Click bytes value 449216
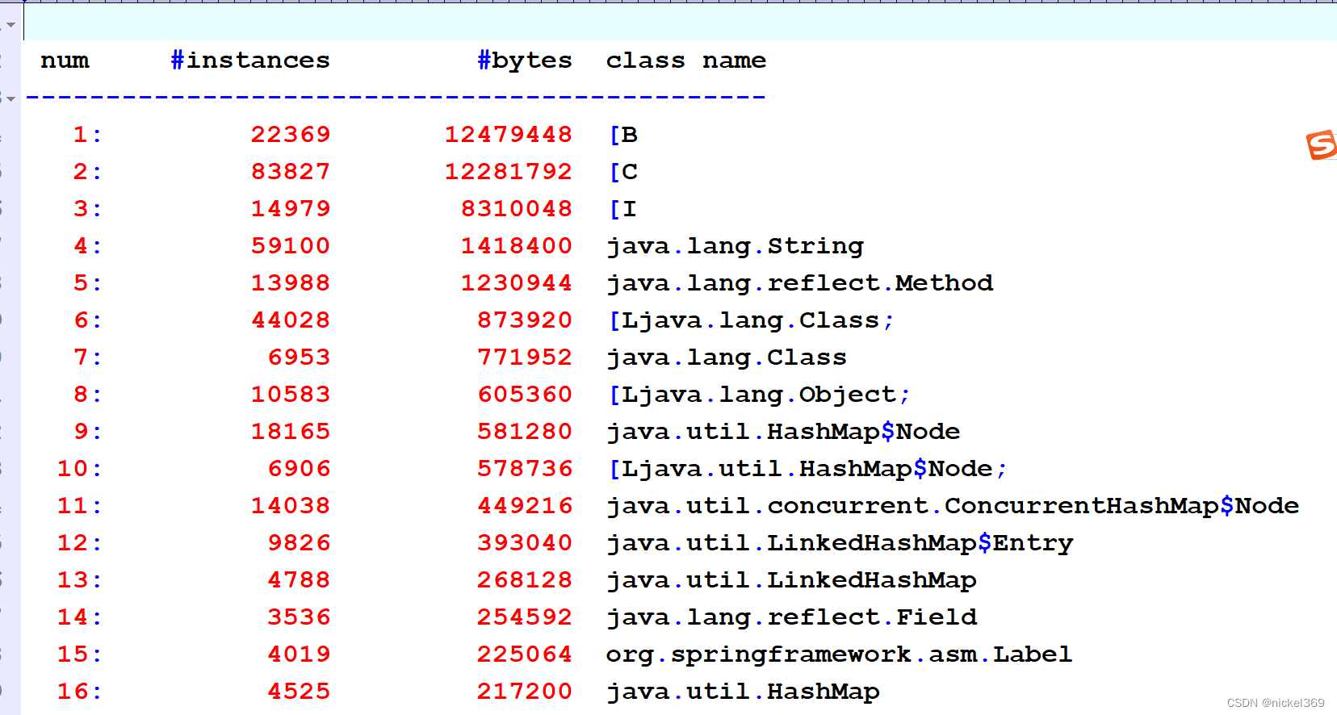The height and width of the screenshot is (715, 1337). coord(525,506)
